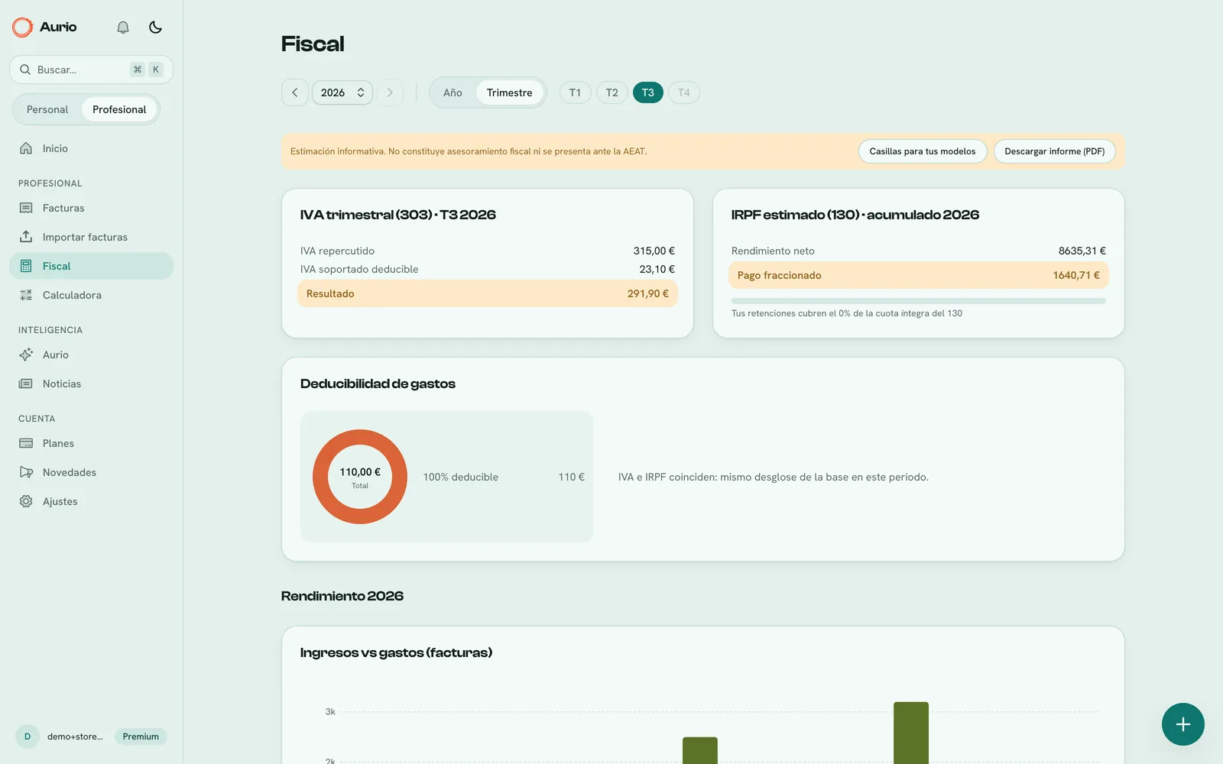Switch to Personal mode
The image size is (1223, 764).
tap(47, 109)
